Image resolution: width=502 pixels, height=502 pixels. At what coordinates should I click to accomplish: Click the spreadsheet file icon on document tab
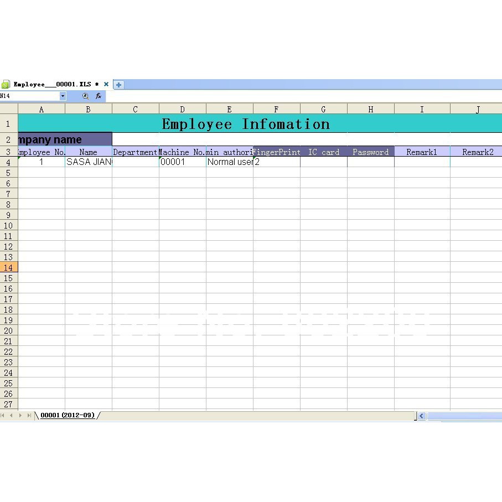click(6, 85)
